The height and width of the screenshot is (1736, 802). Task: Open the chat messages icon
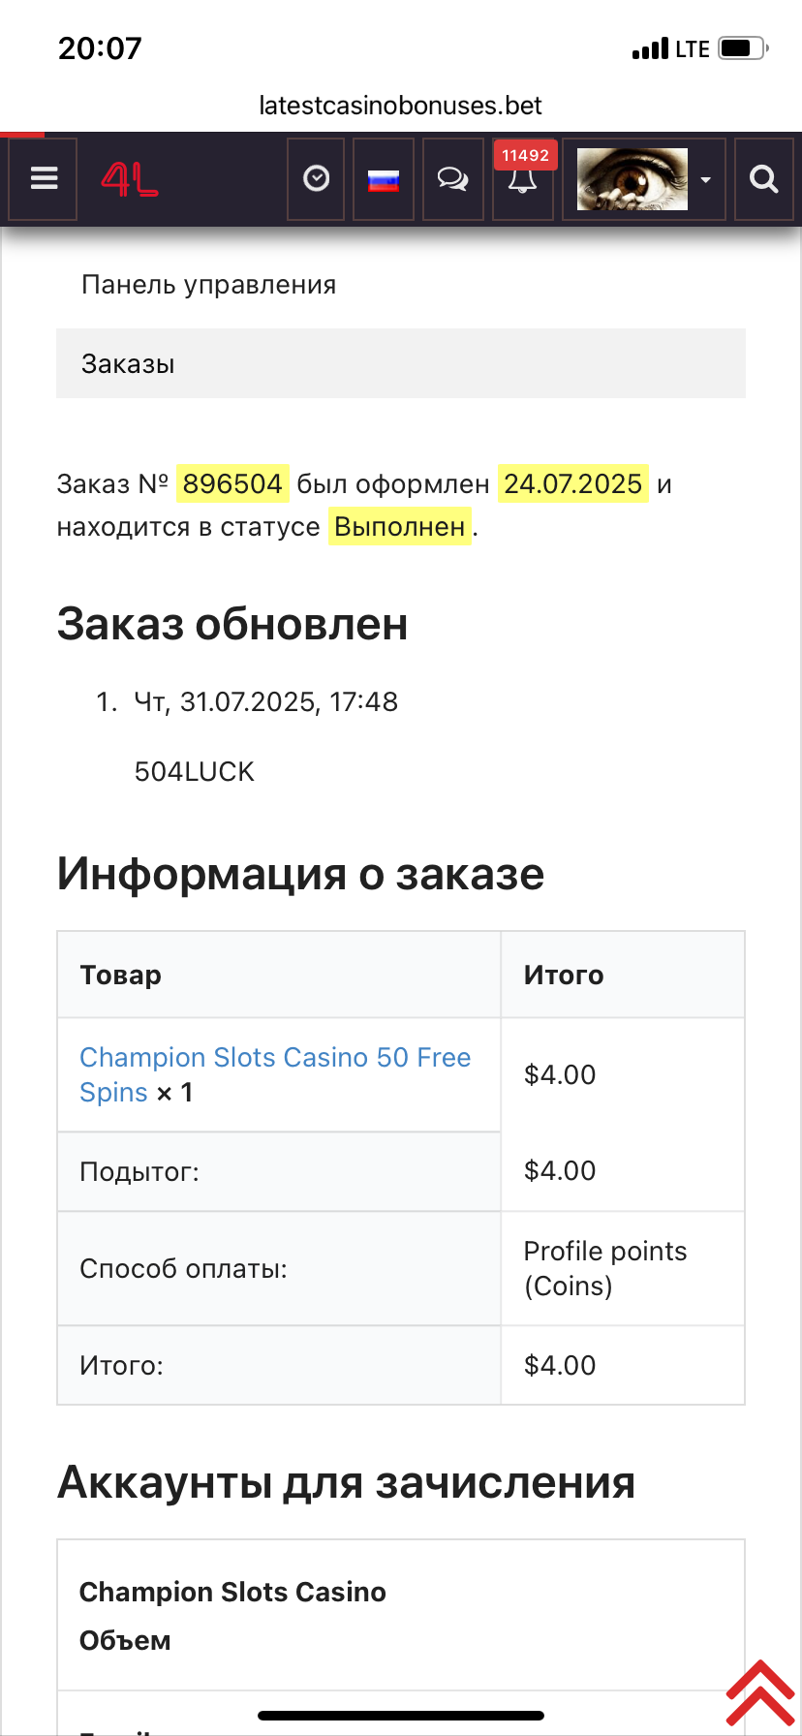[452, 179]
